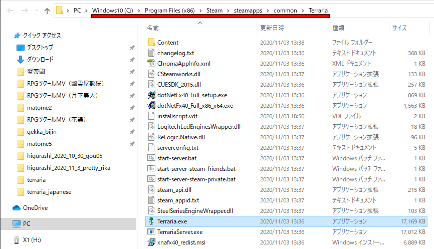This screenshot has width=434, height=249.
Task: Select クイック アクセス in the navigation pane
Action: [x=42, y=36]
